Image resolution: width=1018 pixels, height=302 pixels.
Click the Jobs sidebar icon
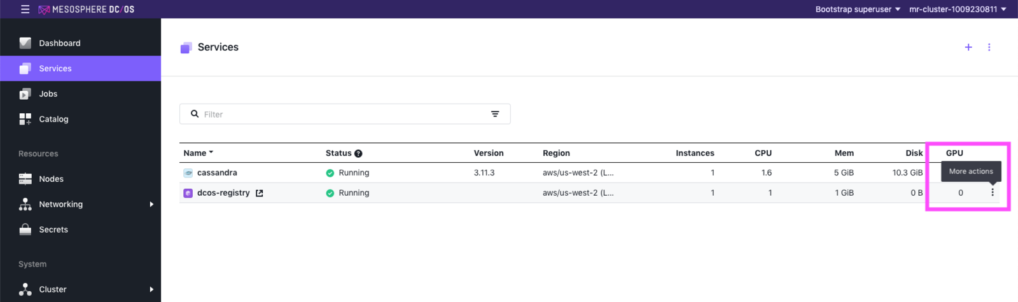click(x=25, y=94)
